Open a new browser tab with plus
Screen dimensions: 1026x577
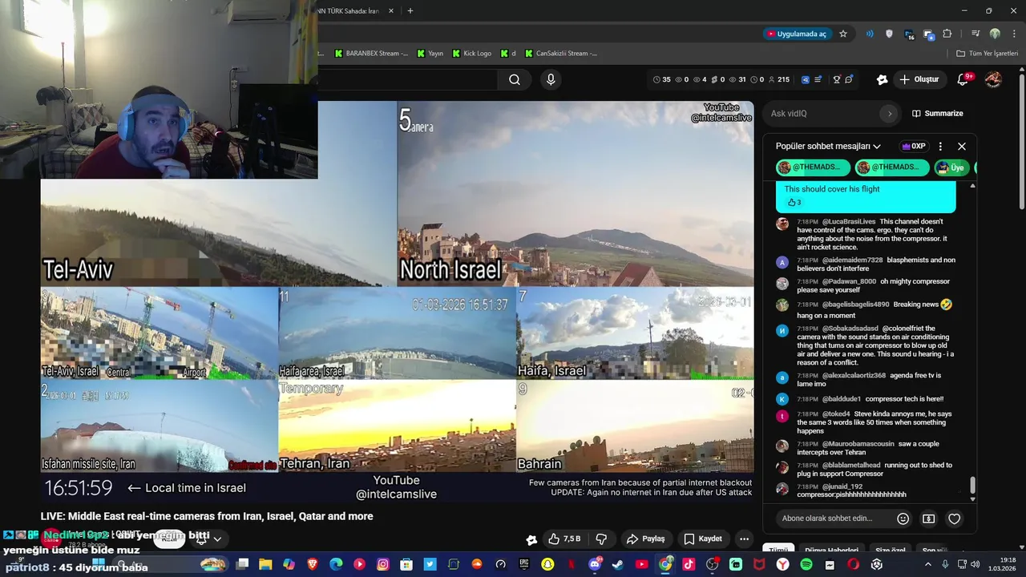[x=410, y=11]
